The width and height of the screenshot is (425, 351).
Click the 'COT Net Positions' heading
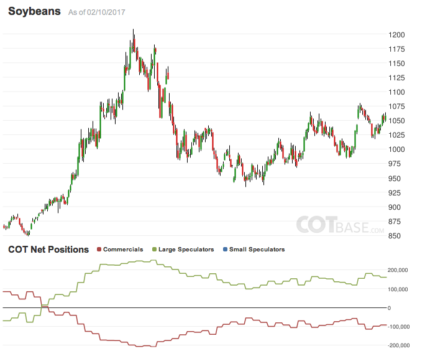click(x=48, y=249)
